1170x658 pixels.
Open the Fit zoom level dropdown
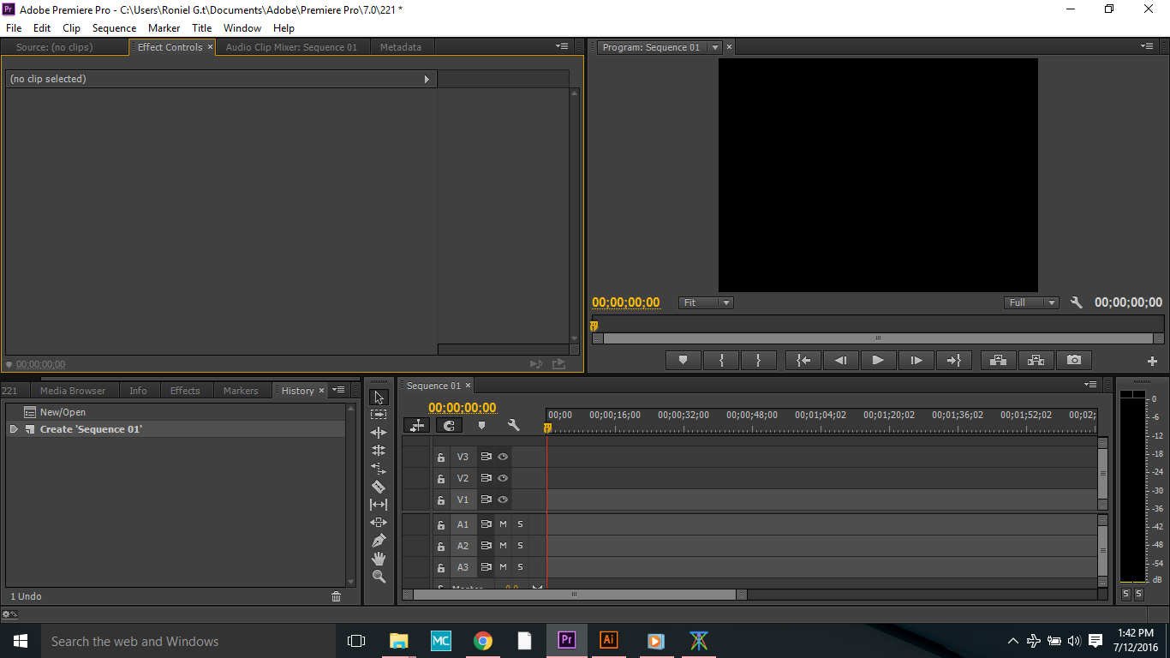(706, 302)
